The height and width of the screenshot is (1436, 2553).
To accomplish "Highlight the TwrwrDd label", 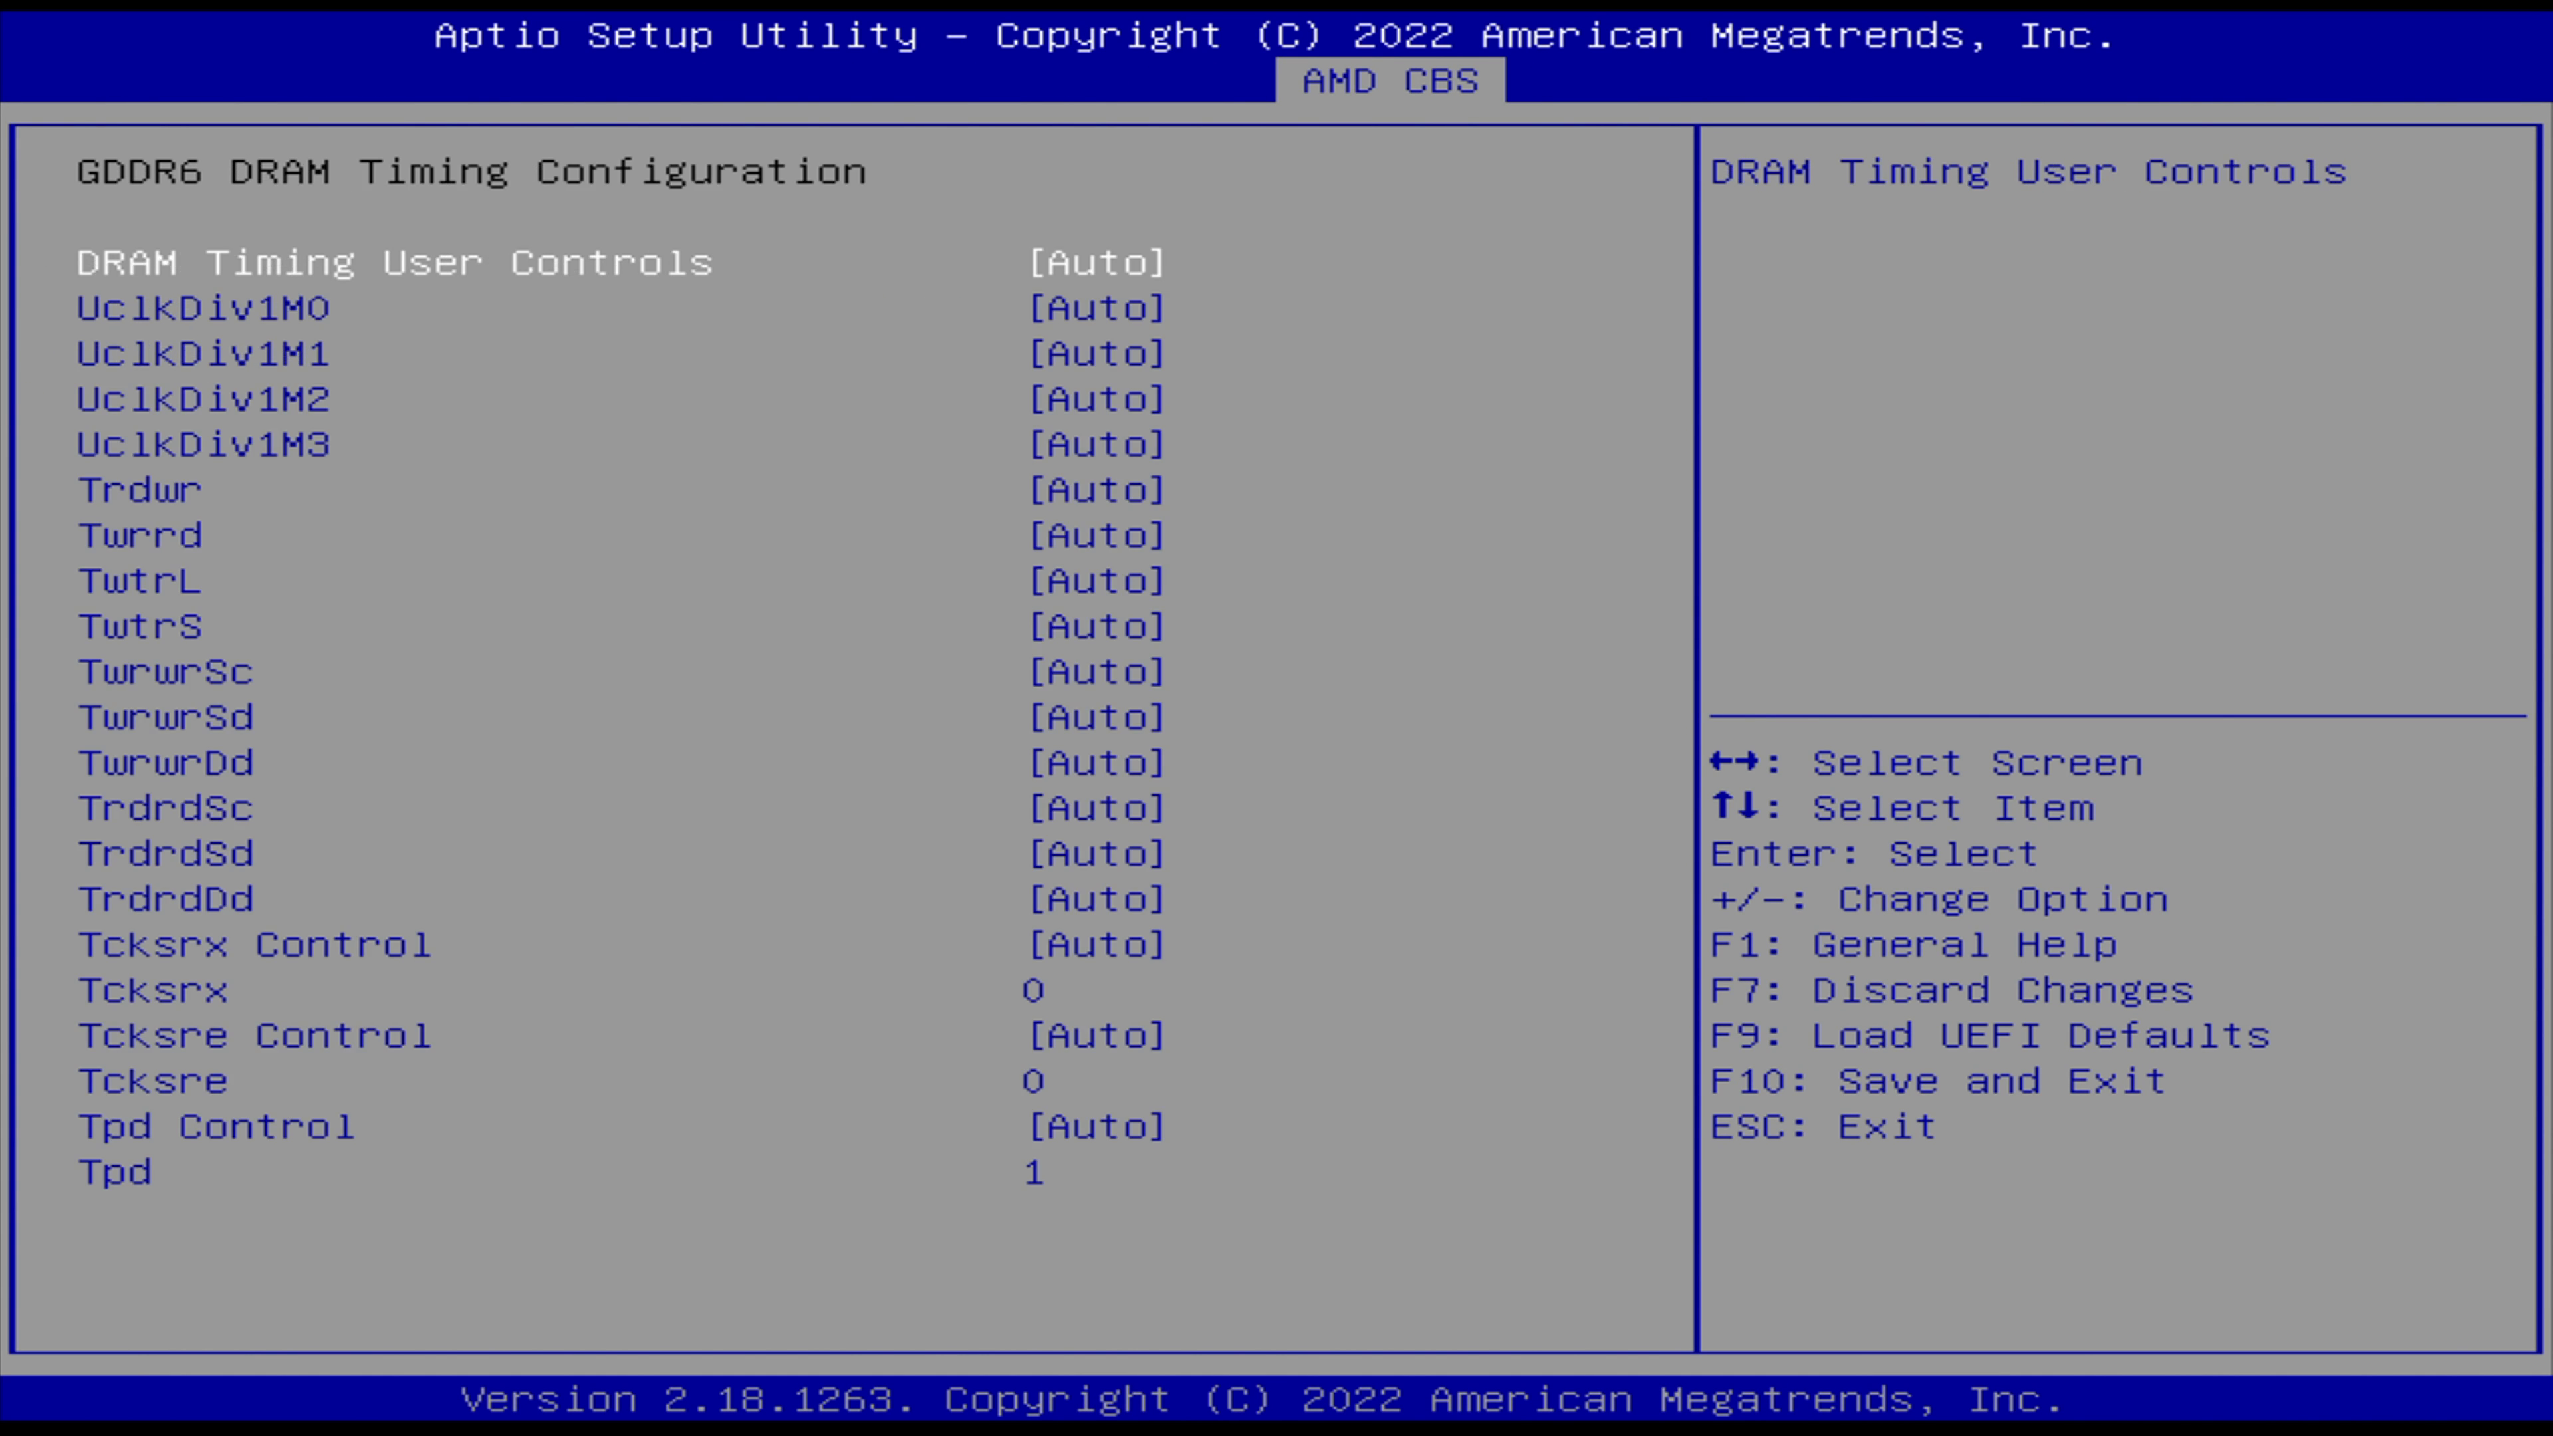I will click(x=166, y=763).
